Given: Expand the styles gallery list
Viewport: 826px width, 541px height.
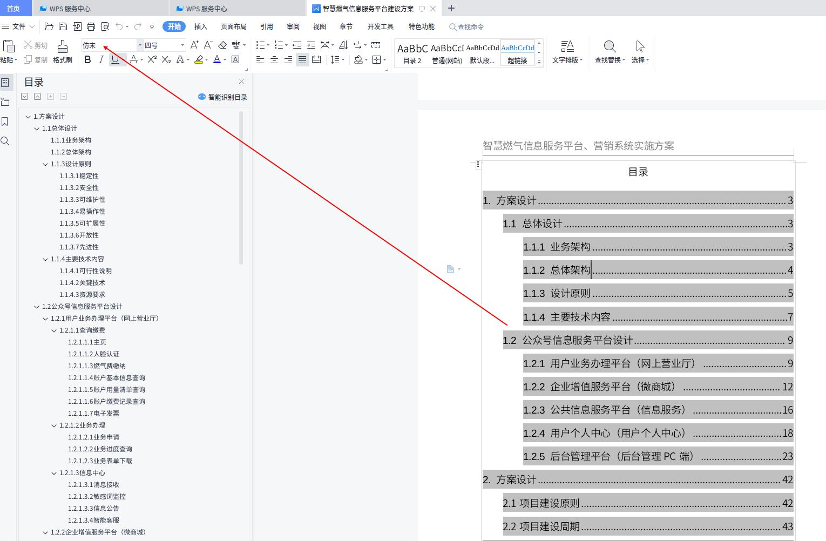Looking at the screenshot, I should click(x=539, y=62).
